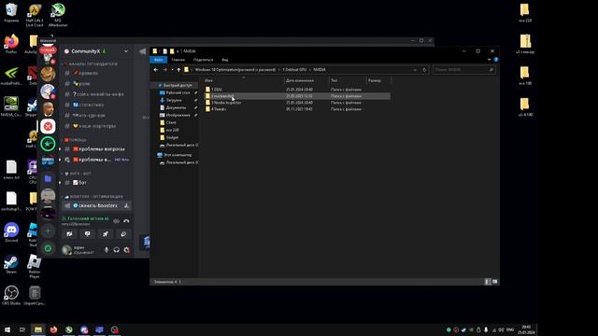The width and height of the screenshot is (598, 336).
Task: Switch to thumbnails view in Explorer status bar
Action: click(494, 282)
